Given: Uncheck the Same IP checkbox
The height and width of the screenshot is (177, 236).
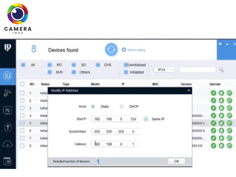Looking at the screenshot, I should click(x=146, y=119).
